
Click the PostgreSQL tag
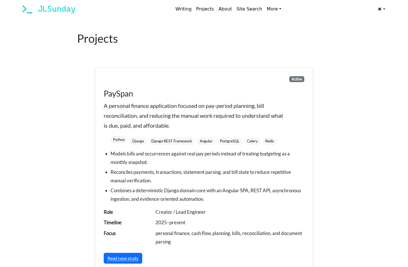pyautogui.click(x=229, y=141)
